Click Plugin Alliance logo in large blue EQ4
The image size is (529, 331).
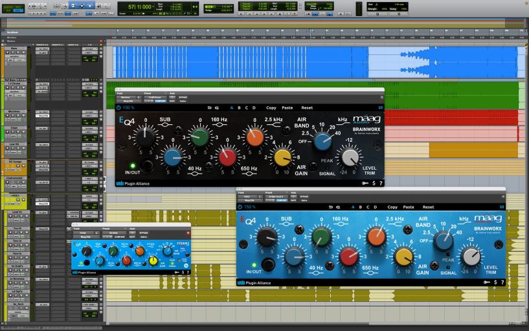tap(254, 283)
